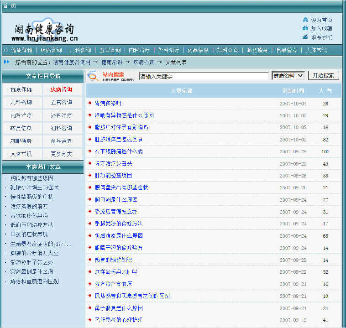This screenshot has height=328, width=346.
Task: Open 五官咨询 in the top navigation bar
Action: point(110,50)
